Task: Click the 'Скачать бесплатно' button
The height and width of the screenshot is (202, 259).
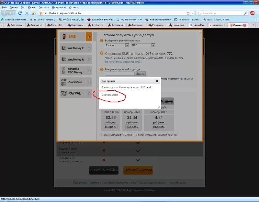Action: (x=104, y=170)
